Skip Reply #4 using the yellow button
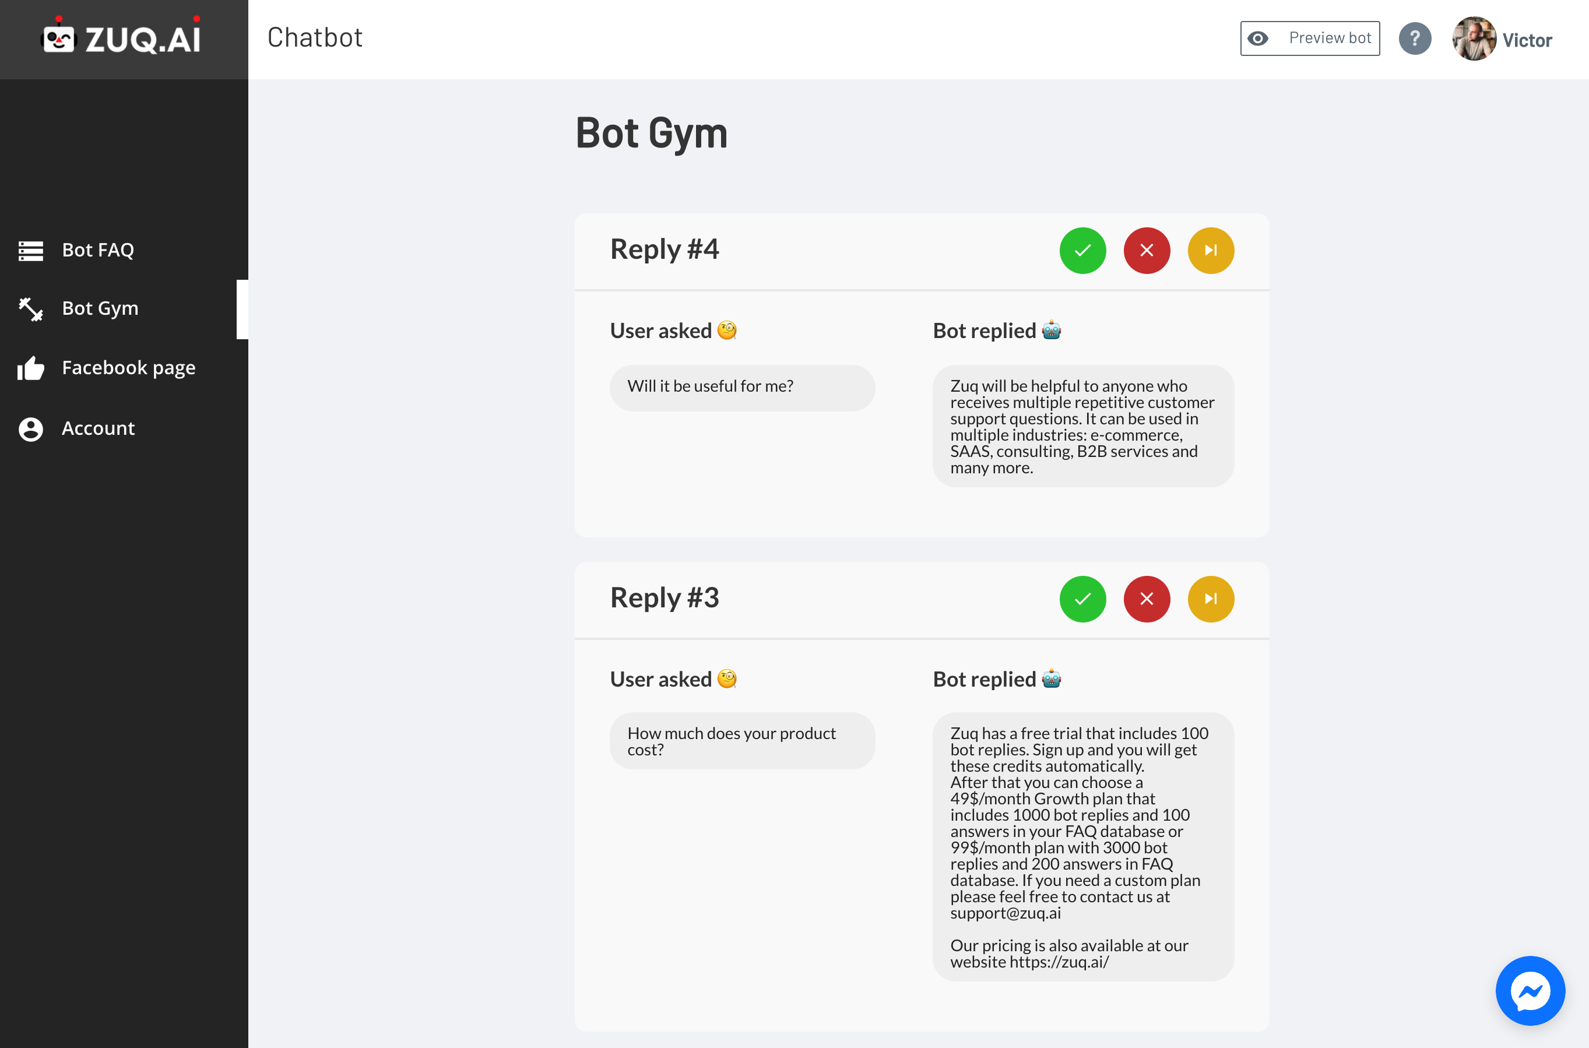1589x1048 pixels. click(1211, 250)
